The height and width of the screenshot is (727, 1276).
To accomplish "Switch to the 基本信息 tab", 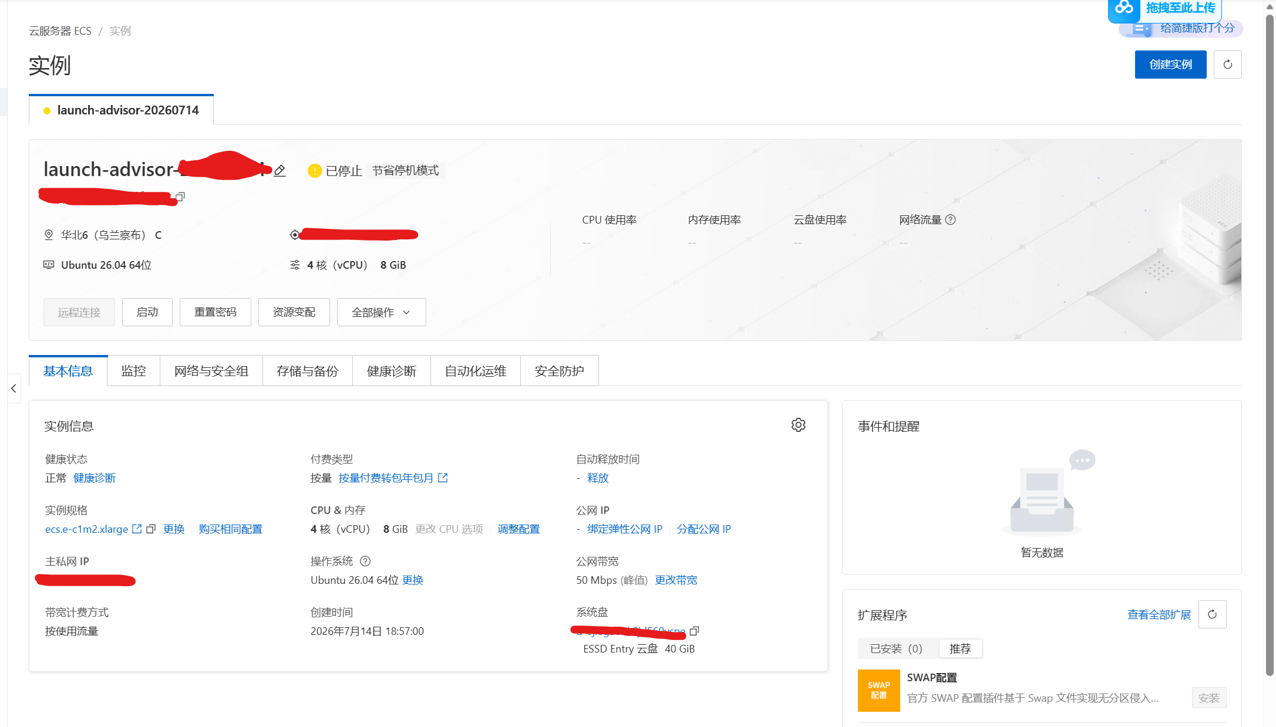I will 68,371.
